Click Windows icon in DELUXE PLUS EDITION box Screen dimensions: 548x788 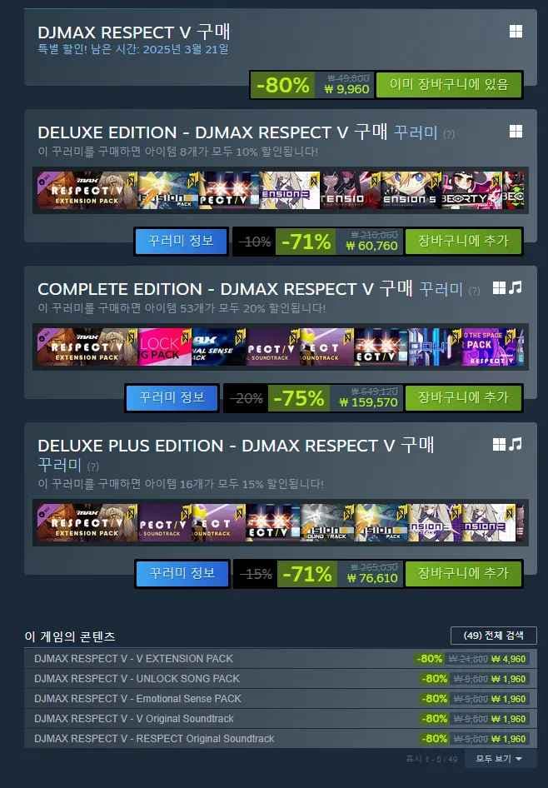tap(499, 444)
